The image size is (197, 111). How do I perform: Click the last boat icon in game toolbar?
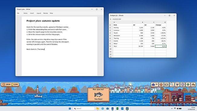coord(193,84)
